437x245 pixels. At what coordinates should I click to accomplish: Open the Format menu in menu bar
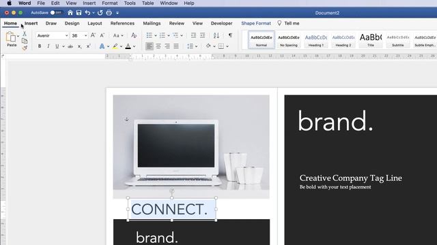tap(109, 3)
